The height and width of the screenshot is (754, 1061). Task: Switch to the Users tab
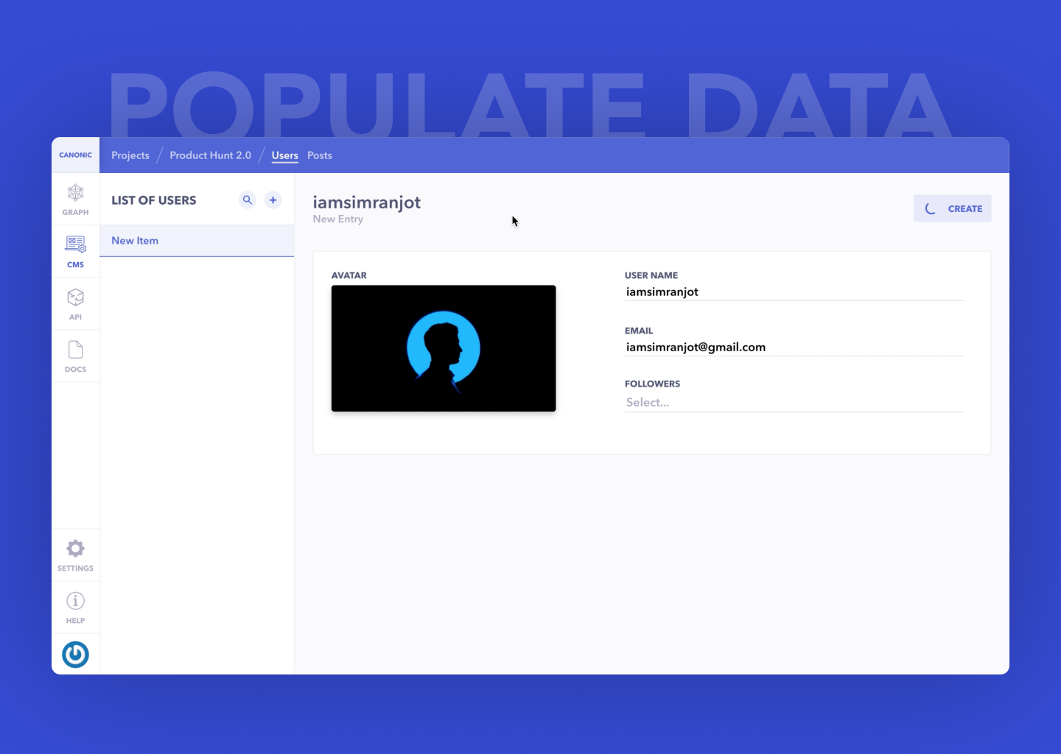pyautogui.click(x=284, y=155)
